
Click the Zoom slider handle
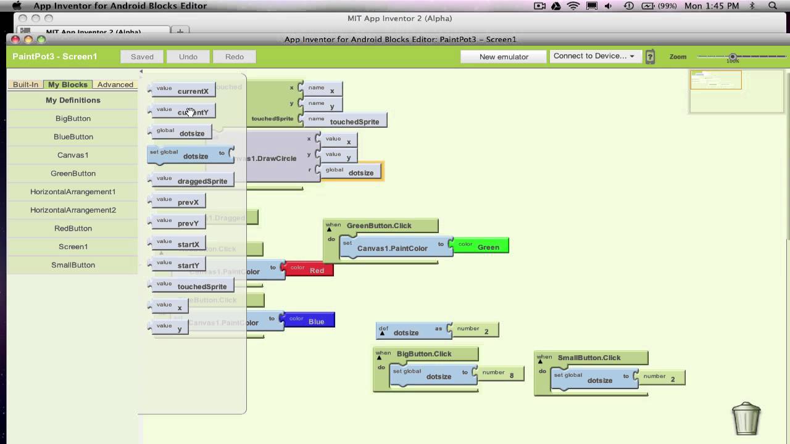coord(733,57)
